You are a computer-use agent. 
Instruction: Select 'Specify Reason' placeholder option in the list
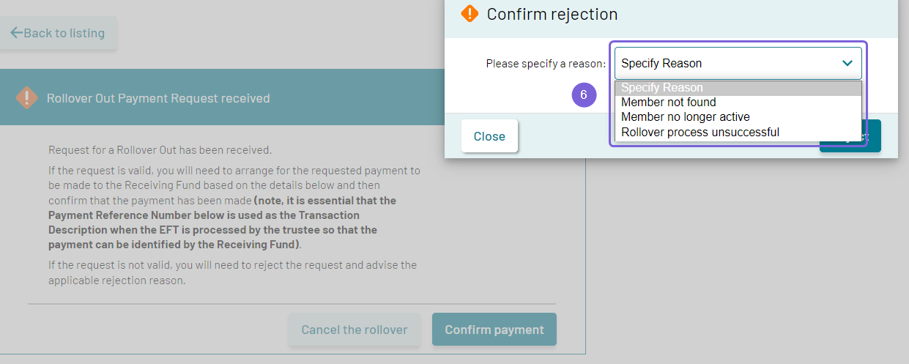tap(738, 88)
